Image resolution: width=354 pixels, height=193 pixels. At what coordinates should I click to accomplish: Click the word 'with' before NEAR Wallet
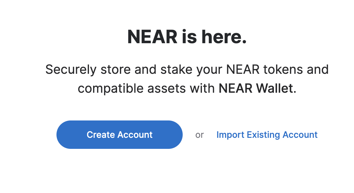[x=202, y=88]
